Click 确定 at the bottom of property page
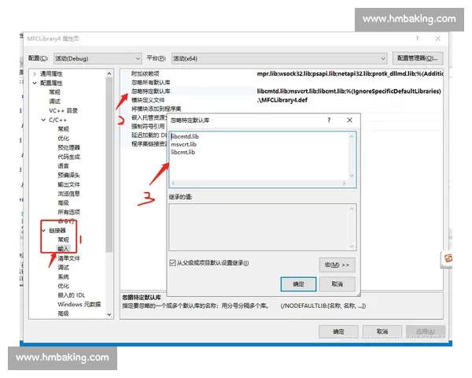This screenshot has width=472, height=378. coord(338,332)
